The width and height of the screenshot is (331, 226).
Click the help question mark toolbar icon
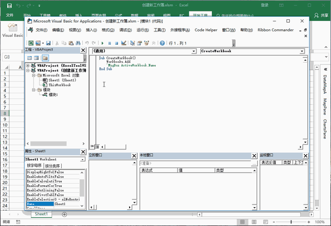(162, 42)
